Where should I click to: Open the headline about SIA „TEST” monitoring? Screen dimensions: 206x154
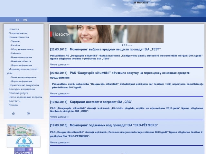click(115, 49)
